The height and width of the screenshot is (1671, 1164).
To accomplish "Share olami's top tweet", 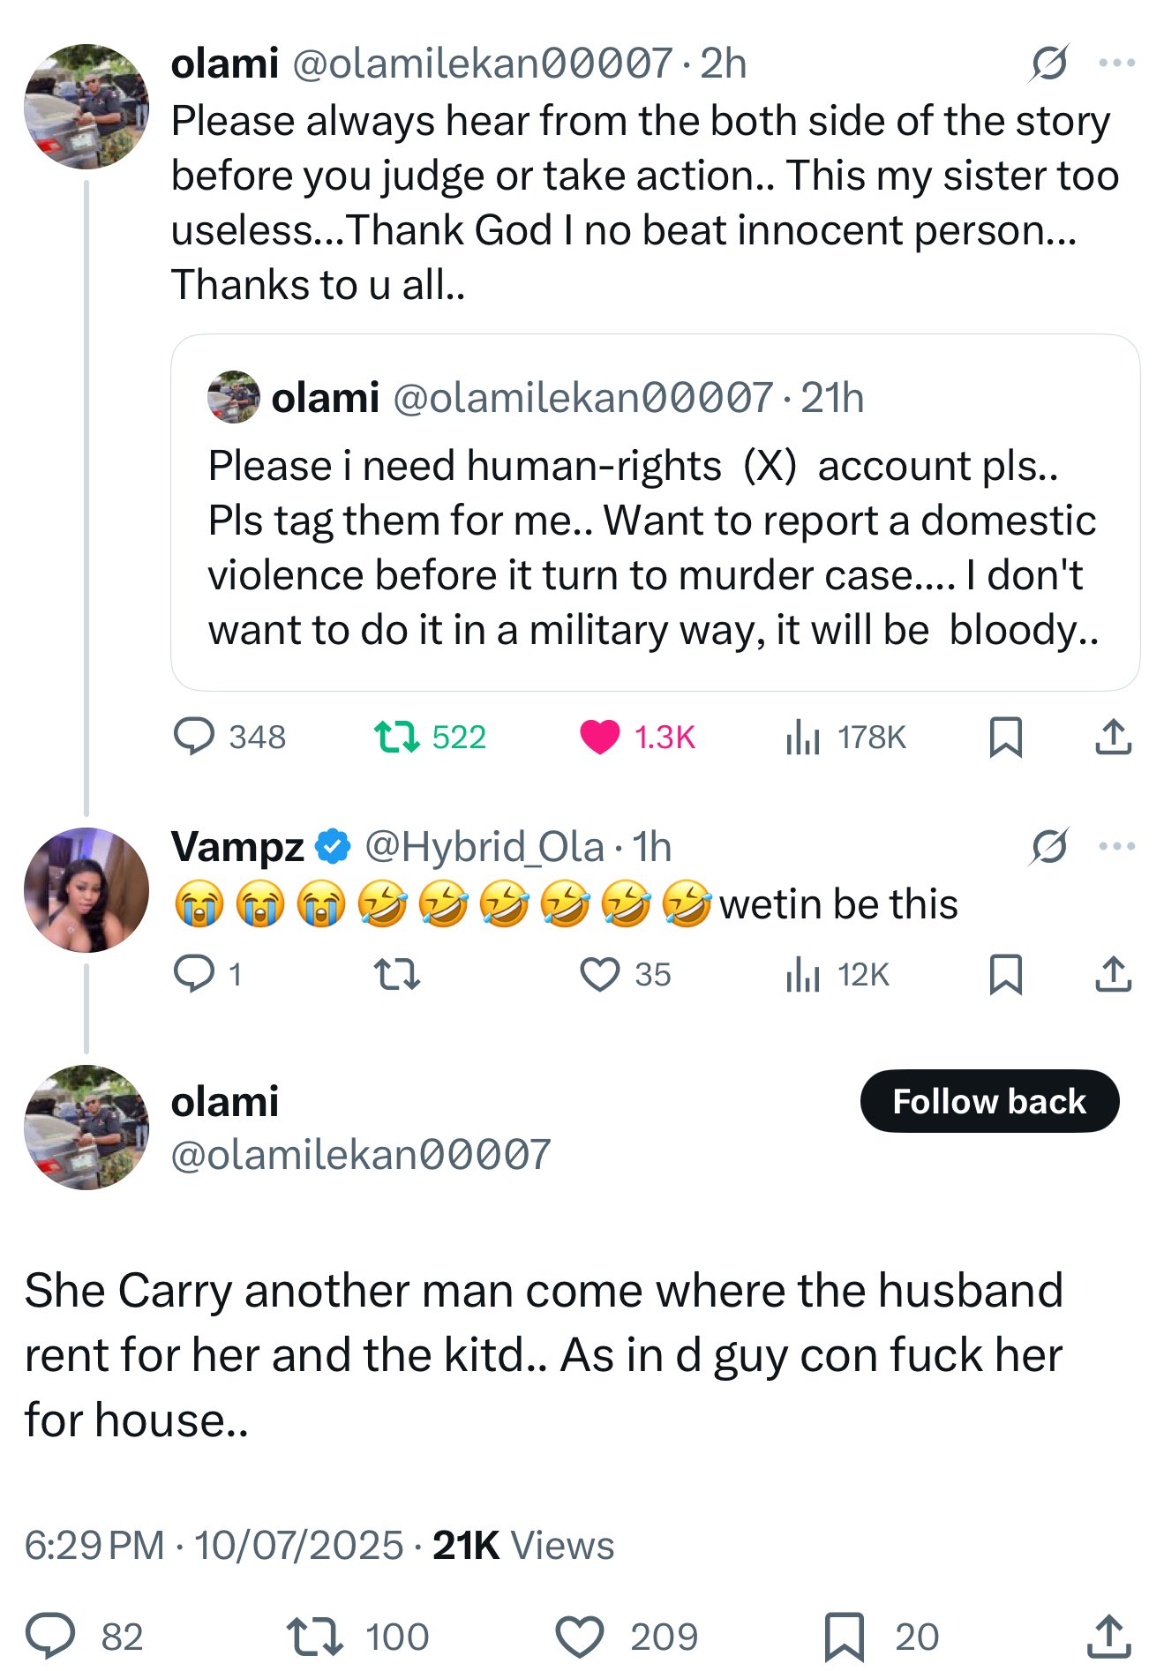I will (1113, 737).
